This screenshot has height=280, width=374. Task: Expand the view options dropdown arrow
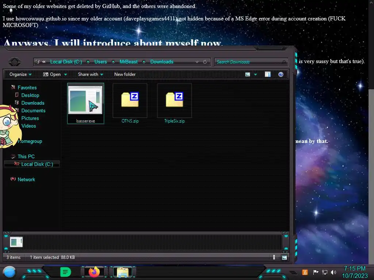point(255,75)
